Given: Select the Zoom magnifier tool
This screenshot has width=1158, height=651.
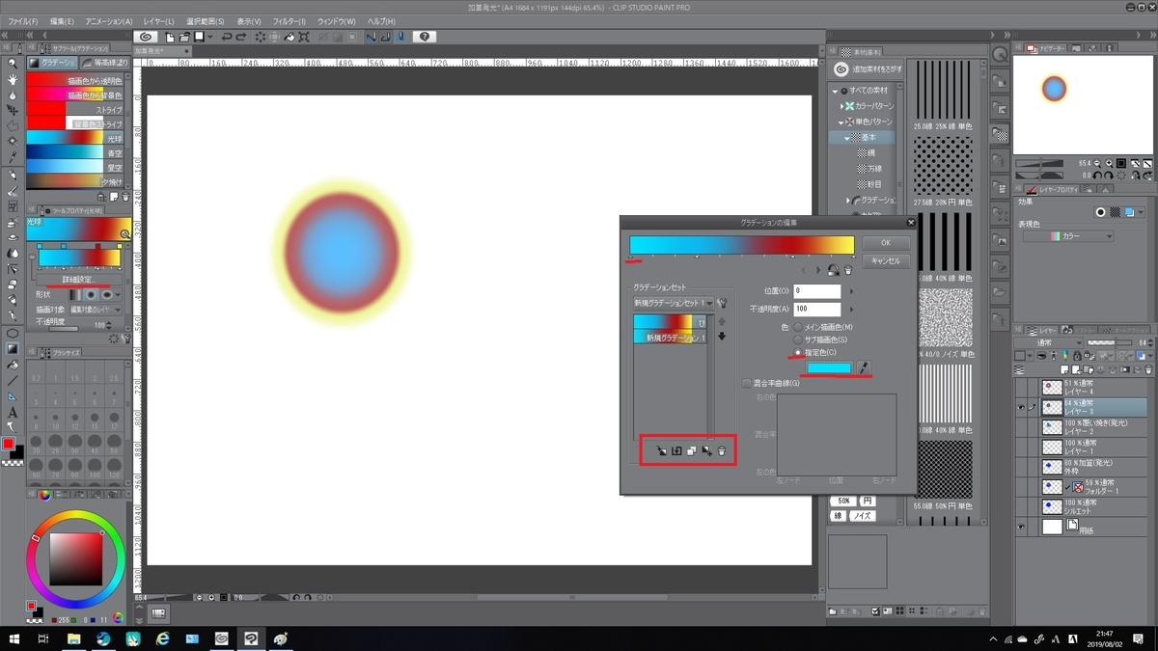Looking at the screenshot, I should [13, 63].
